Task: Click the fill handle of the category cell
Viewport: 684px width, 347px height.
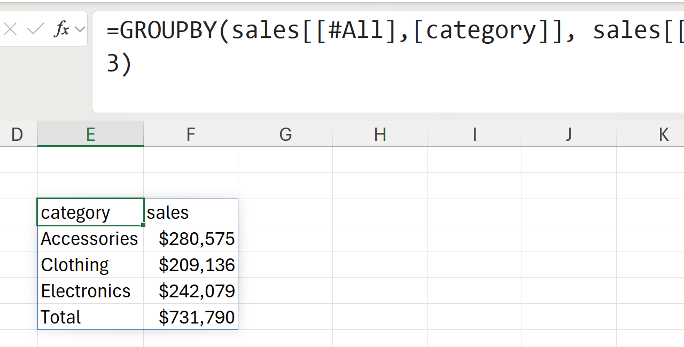Action: pos(143,225)
